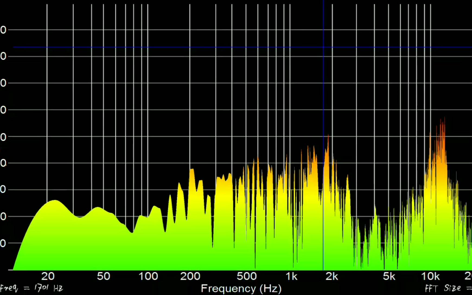Click the 'Freq = 1701 Hz' readout
472x295 pixels.
click(x=31, y=288)
